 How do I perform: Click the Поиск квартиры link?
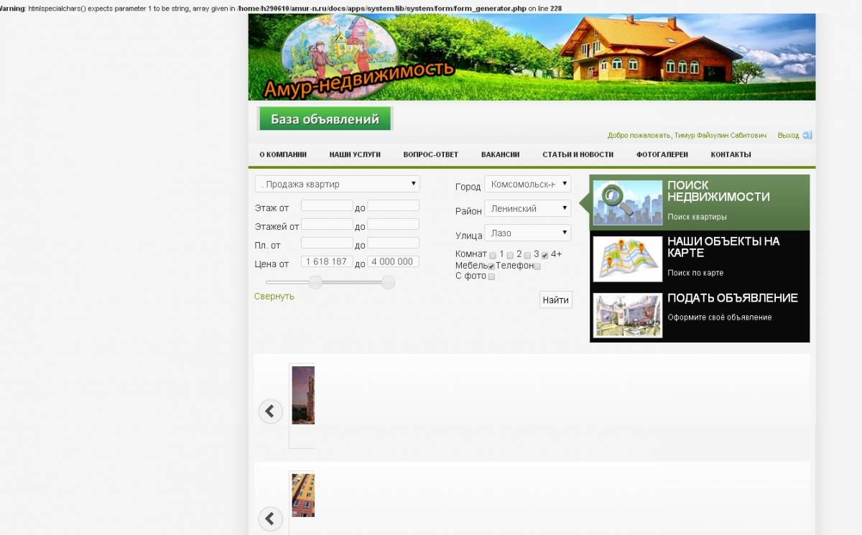697,217
